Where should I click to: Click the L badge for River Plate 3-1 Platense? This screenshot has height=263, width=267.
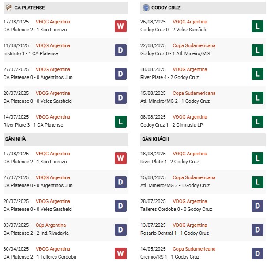(120, 121)
